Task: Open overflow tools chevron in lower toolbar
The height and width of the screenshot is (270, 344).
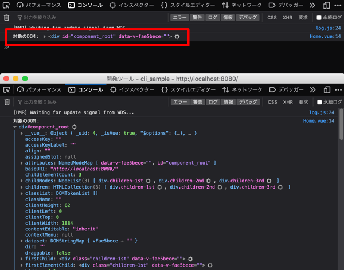Action: 312,89
